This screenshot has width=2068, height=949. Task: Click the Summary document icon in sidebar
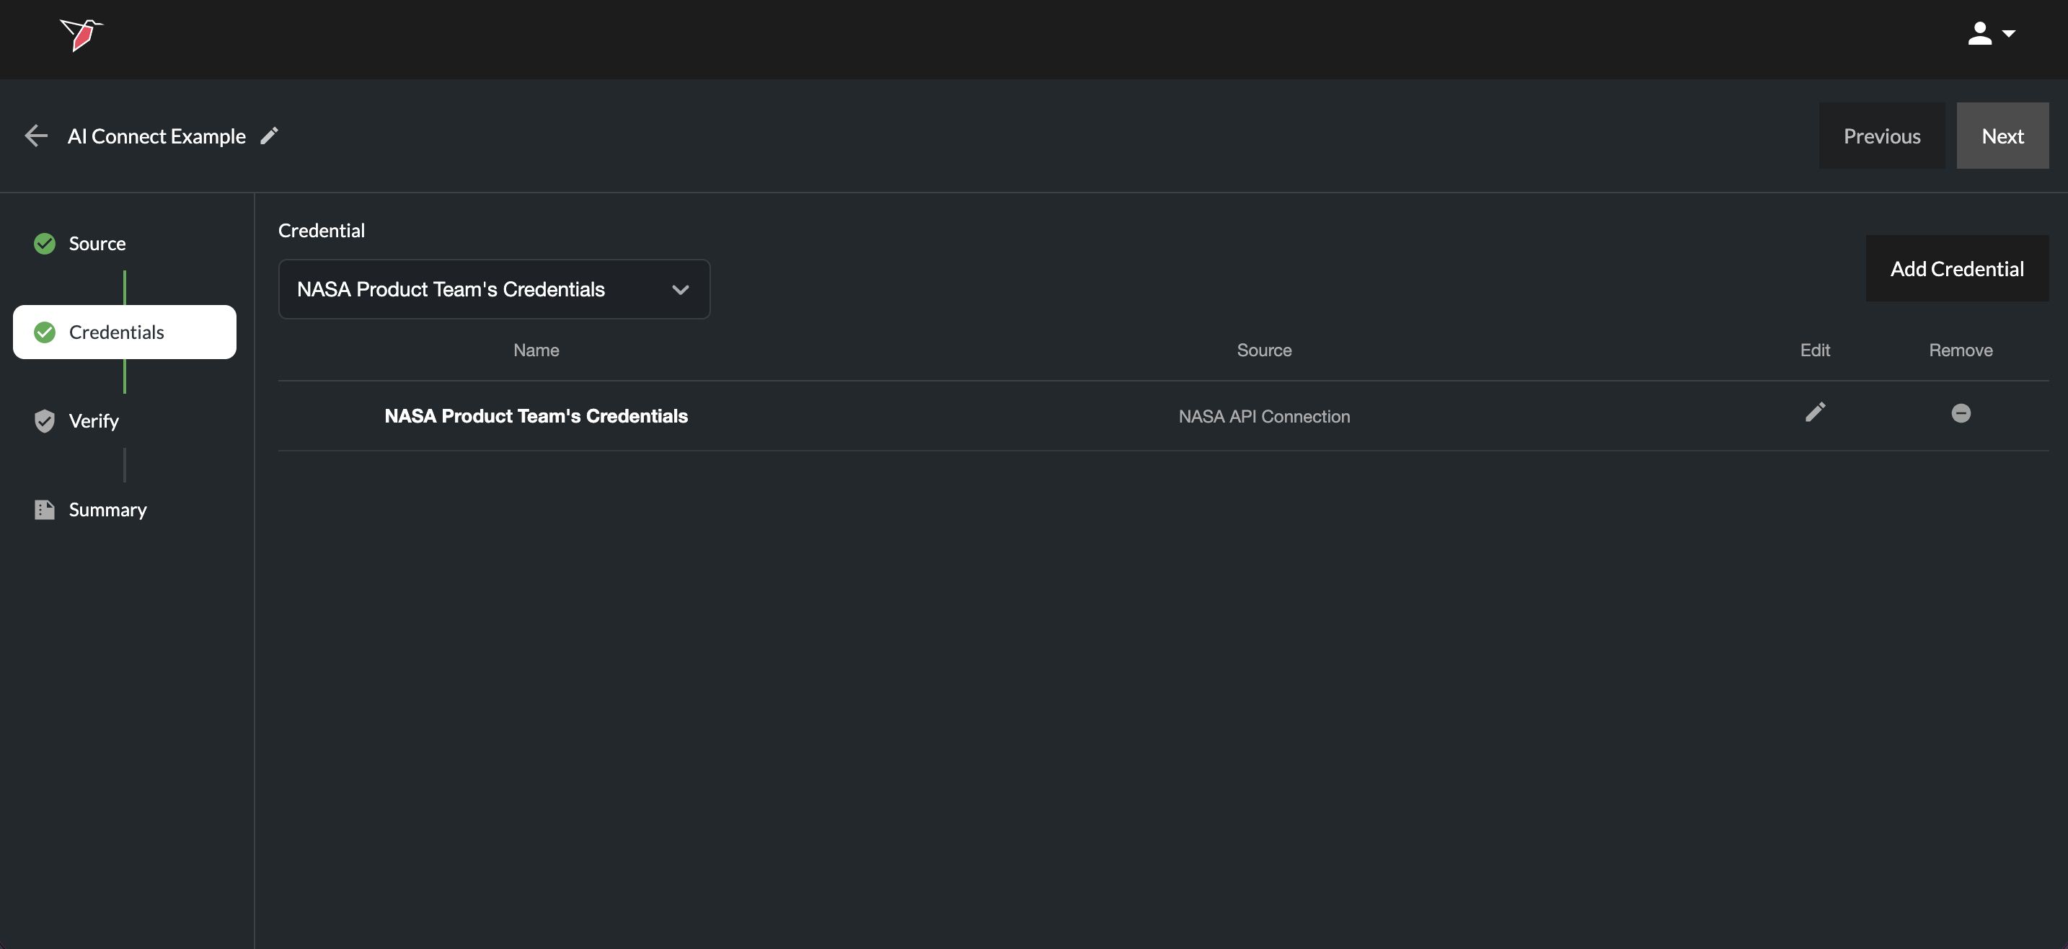[45, 510]
